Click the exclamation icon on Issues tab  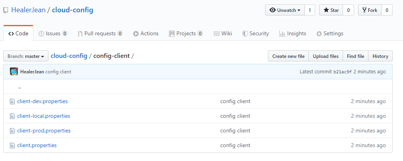41,34
